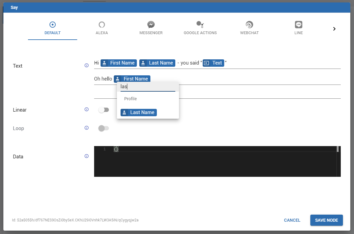Toggle the Loop switch

(x=104, y=128)
